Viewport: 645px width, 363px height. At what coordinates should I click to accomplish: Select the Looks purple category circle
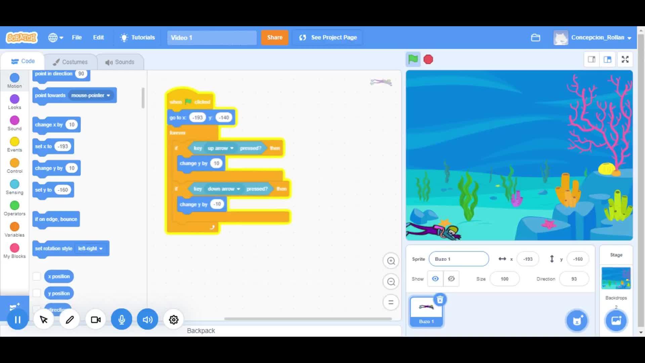click(x=14, y=99)
